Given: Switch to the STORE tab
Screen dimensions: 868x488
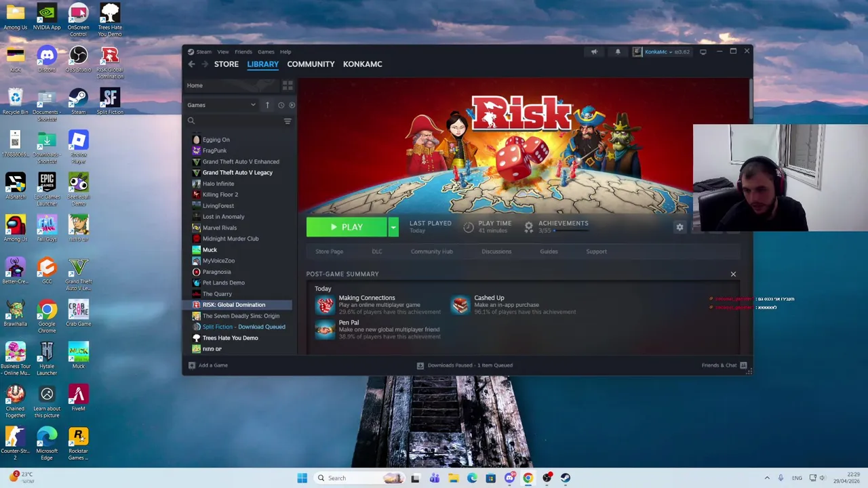Looking at the screenshot, I should tap(226, 64).
